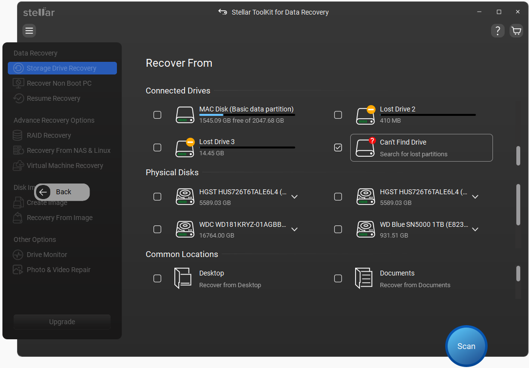
Task: Check the Lost Drive 2 checkbox
Action: pos(338,115)
